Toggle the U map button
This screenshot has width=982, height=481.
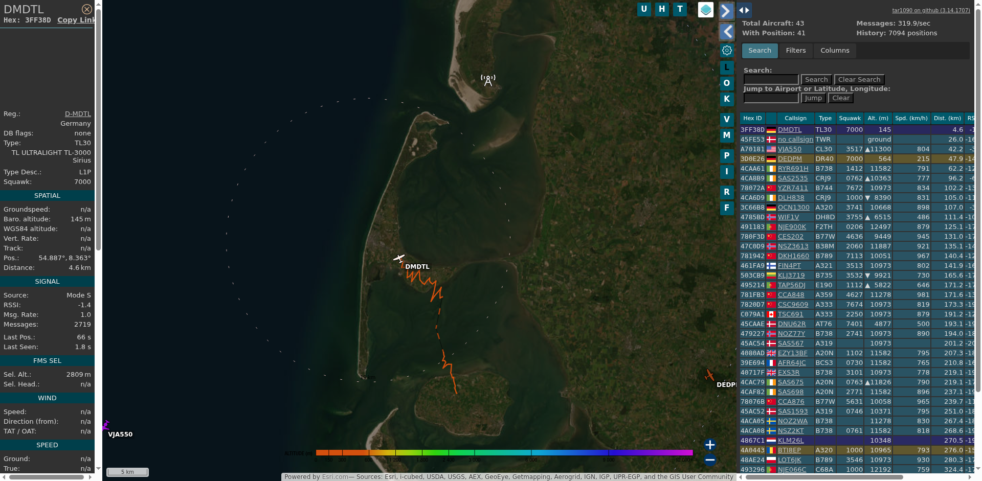(644, 9)
